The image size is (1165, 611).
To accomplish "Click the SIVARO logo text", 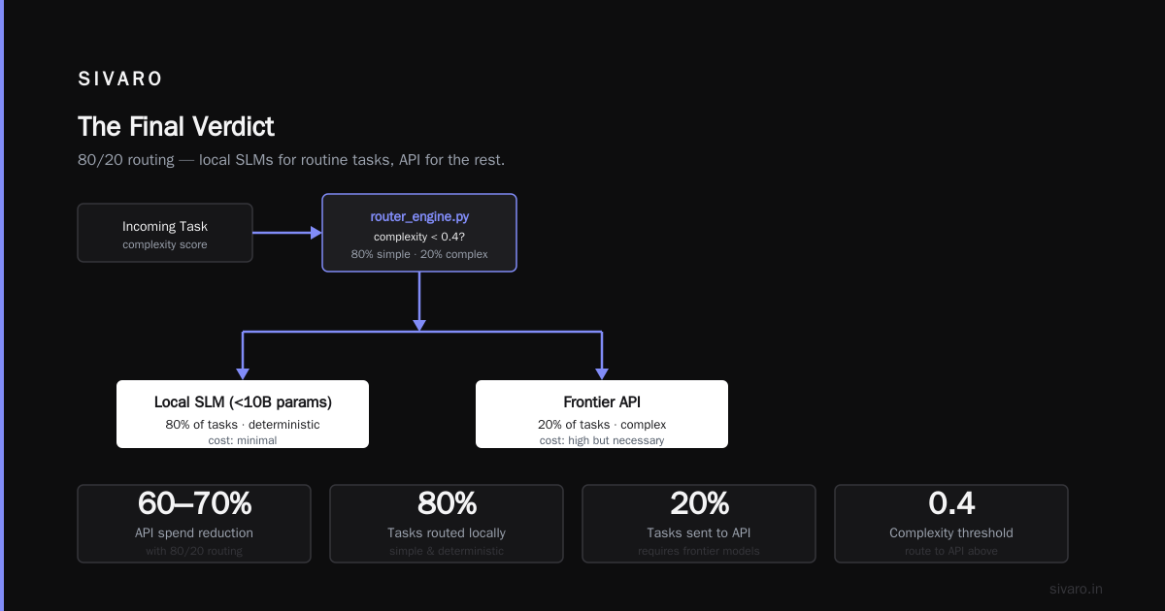I will tap(120, 80).
